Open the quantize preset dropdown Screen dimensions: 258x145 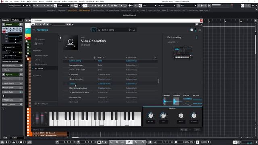coord(189,6)
